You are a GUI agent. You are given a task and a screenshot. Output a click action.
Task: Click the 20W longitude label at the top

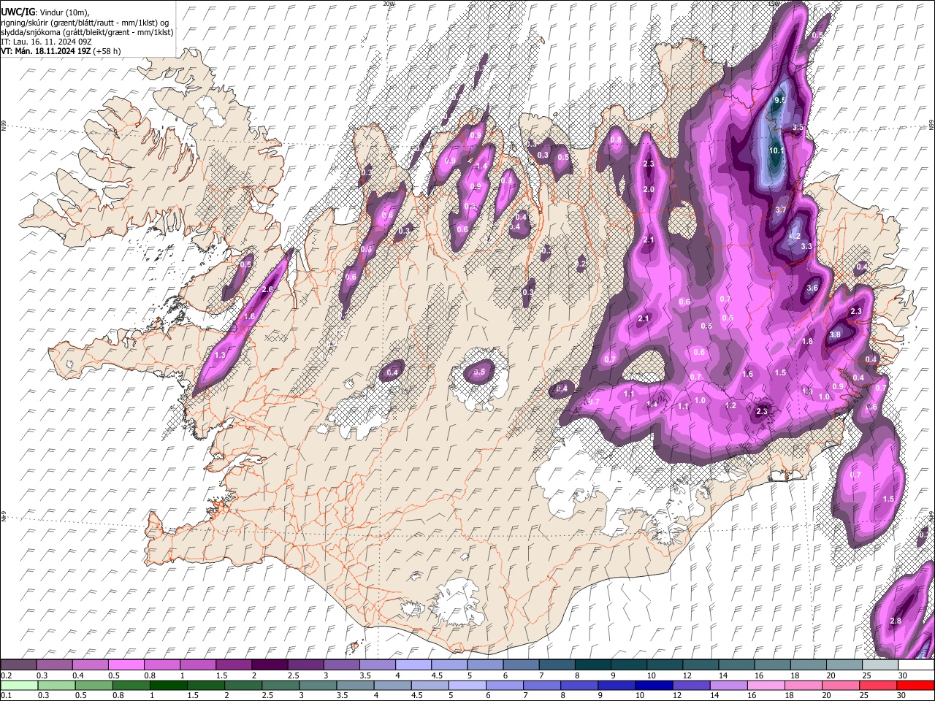point(389,4)
